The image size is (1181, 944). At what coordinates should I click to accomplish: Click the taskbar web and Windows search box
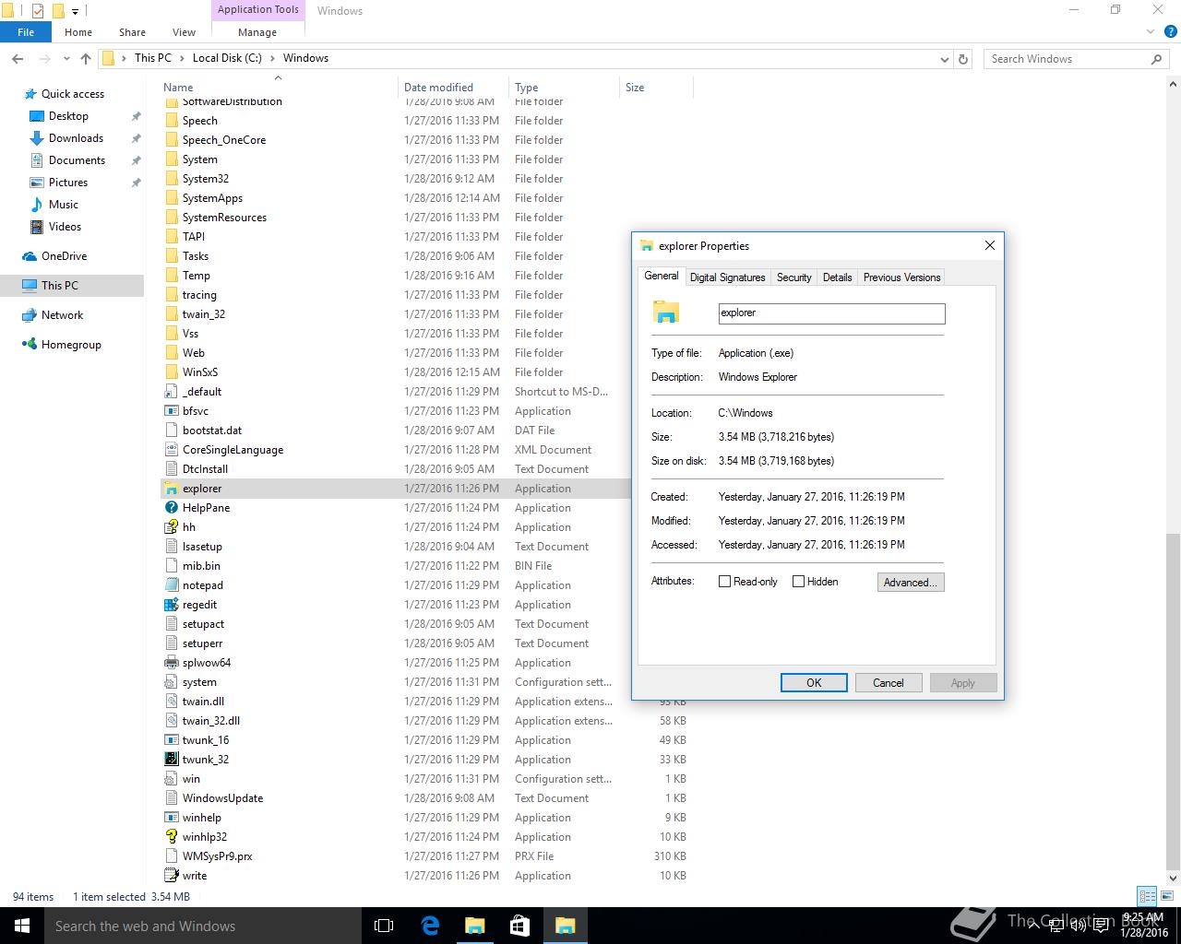click(x=203, y=926)
